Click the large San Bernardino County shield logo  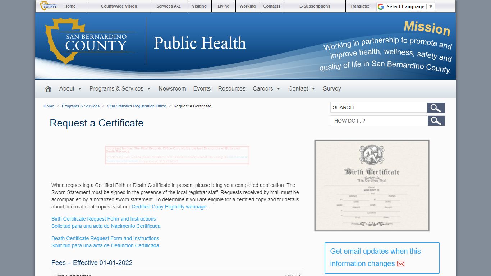tap(91, 41)
